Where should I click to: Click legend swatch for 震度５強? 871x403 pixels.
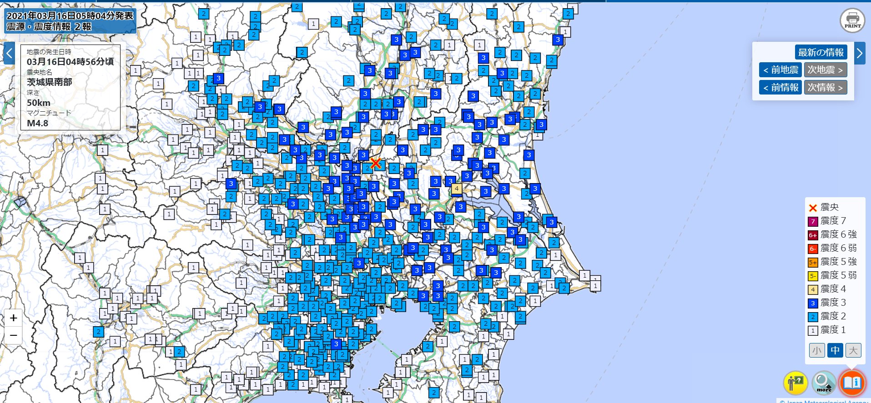[813, 262]
